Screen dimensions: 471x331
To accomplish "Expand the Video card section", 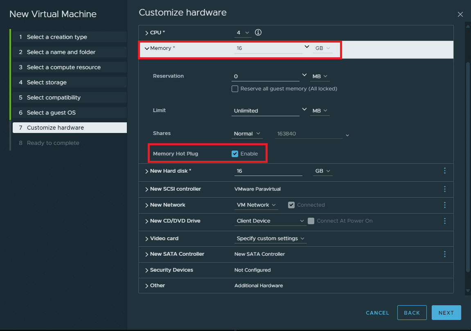I will (x=146, y=239).
